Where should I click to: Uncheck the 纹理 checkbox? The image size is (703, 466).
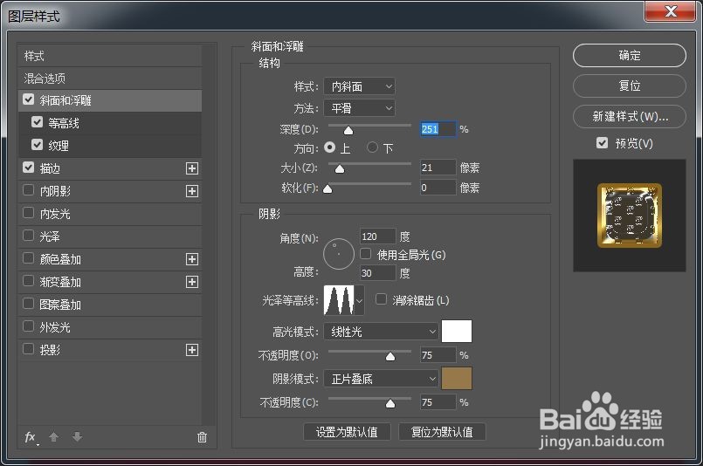tap(38, 145)
